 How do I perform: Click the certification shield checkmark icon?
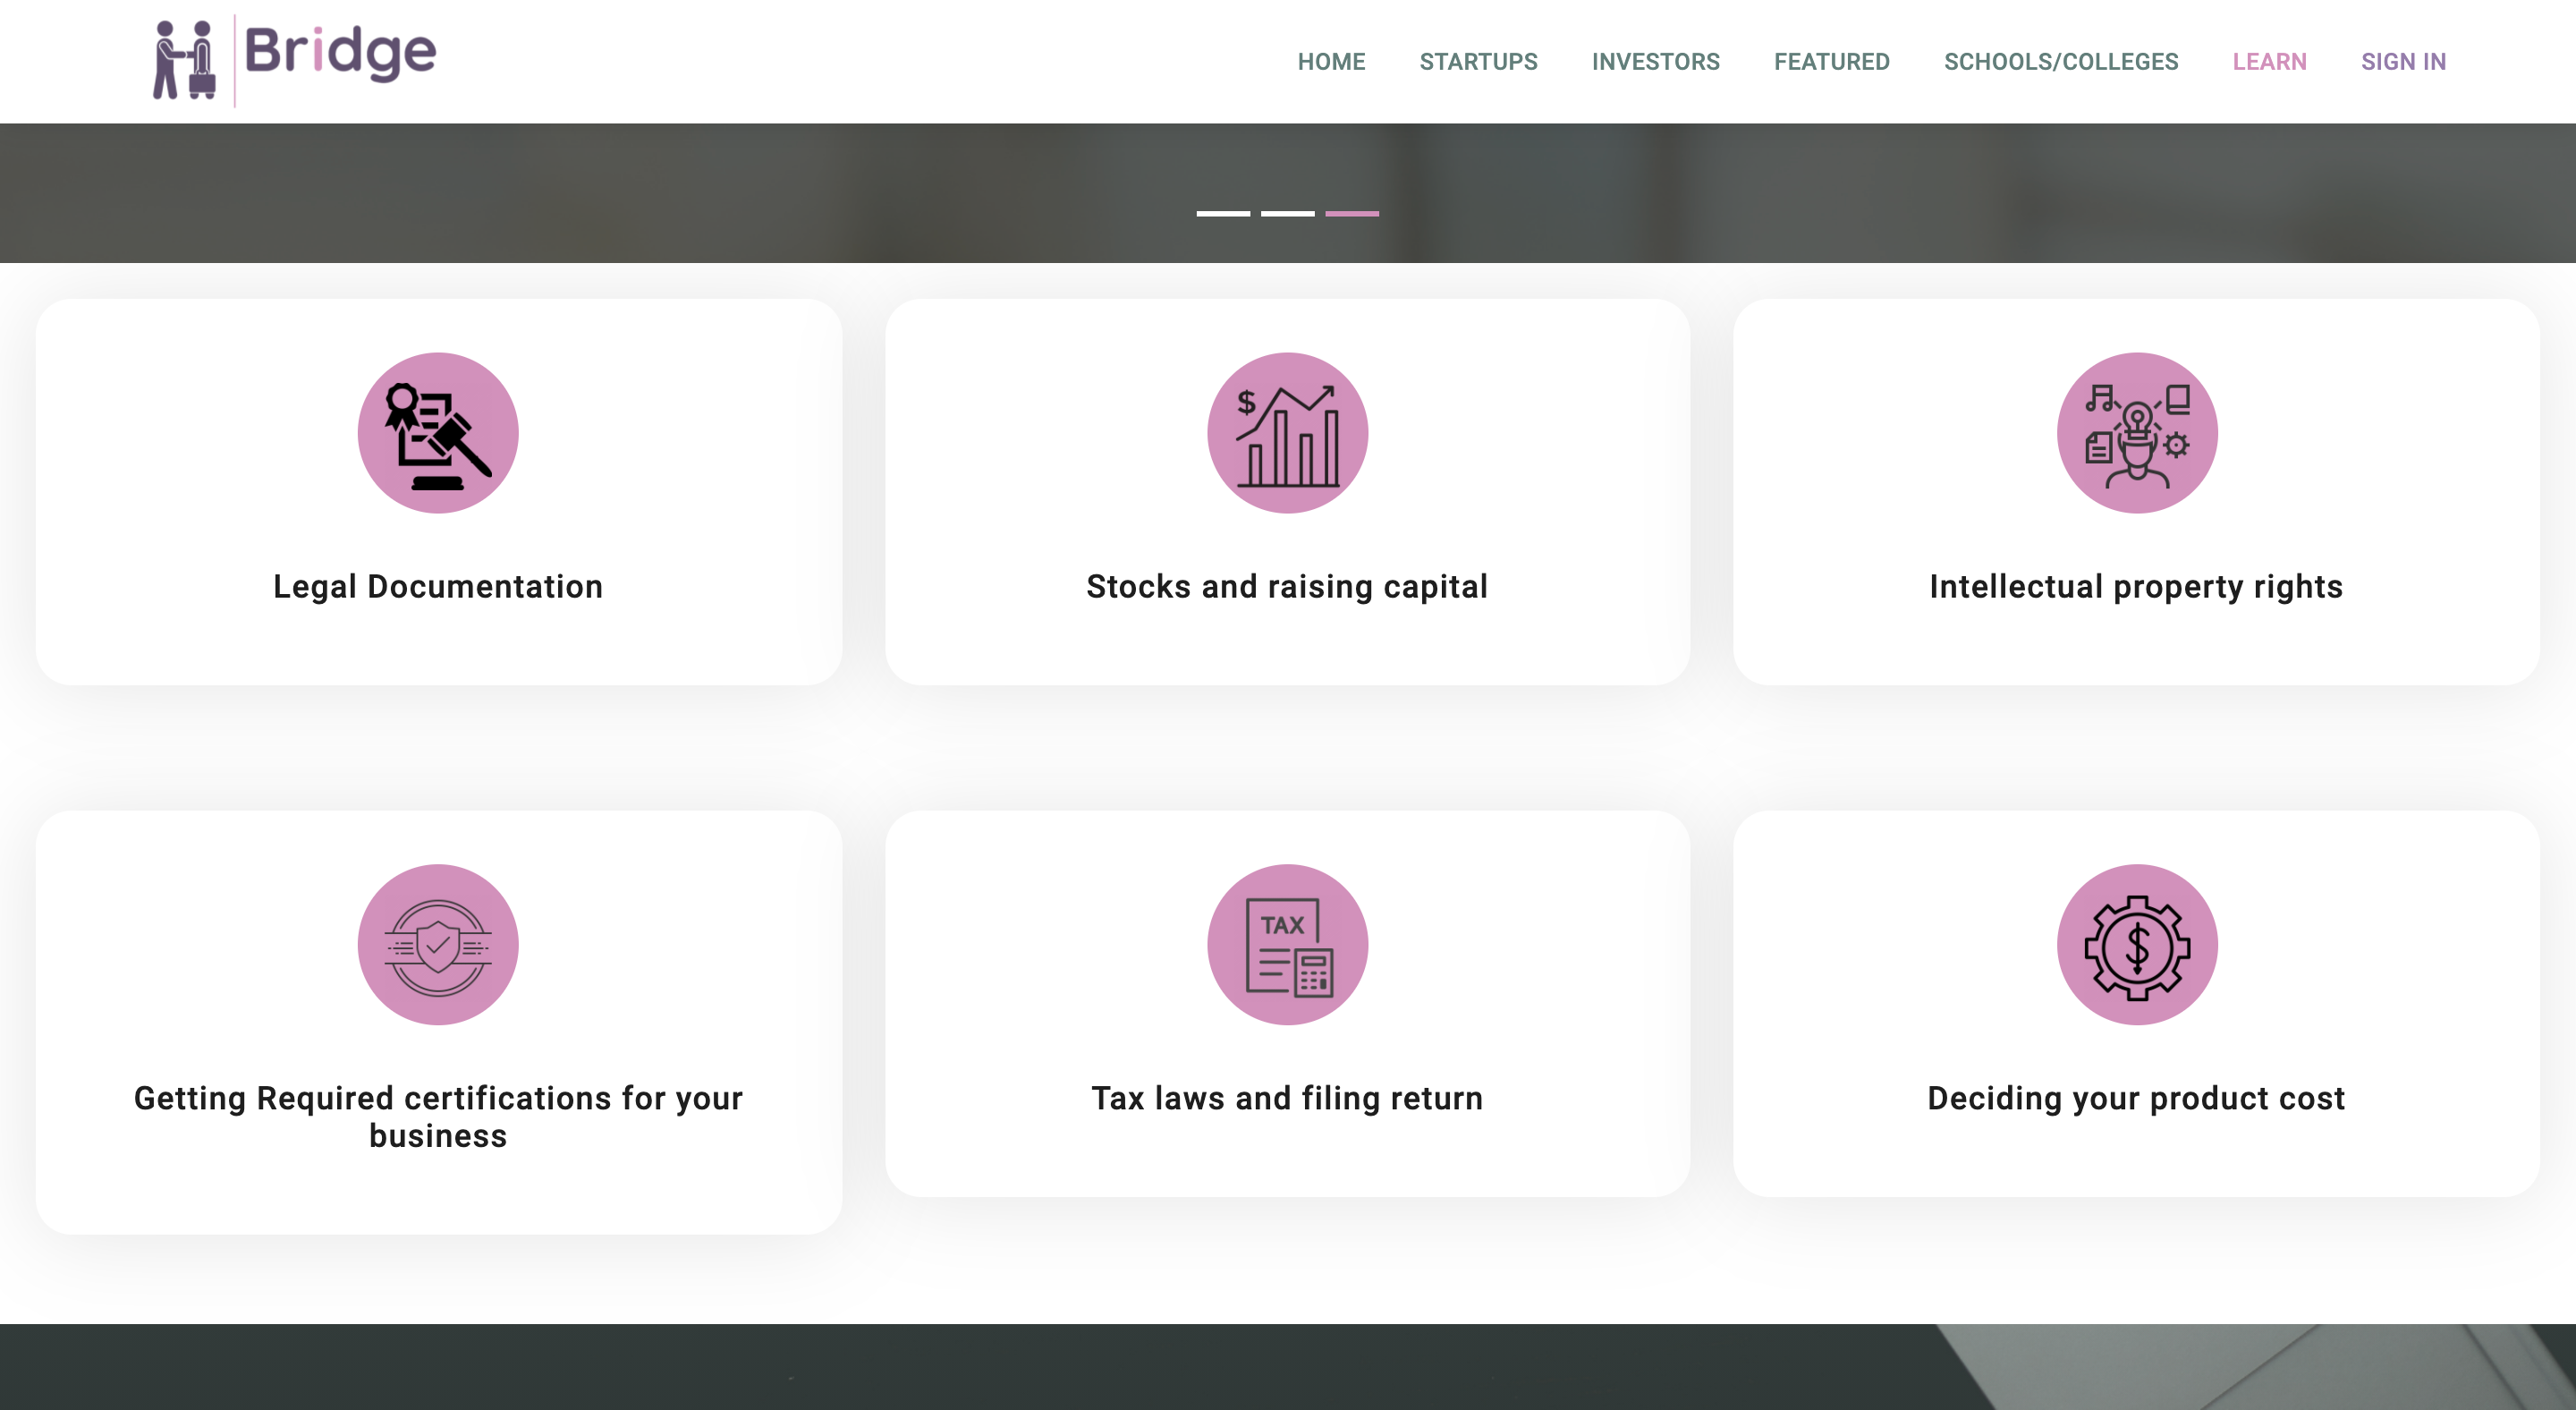point(438,945)
